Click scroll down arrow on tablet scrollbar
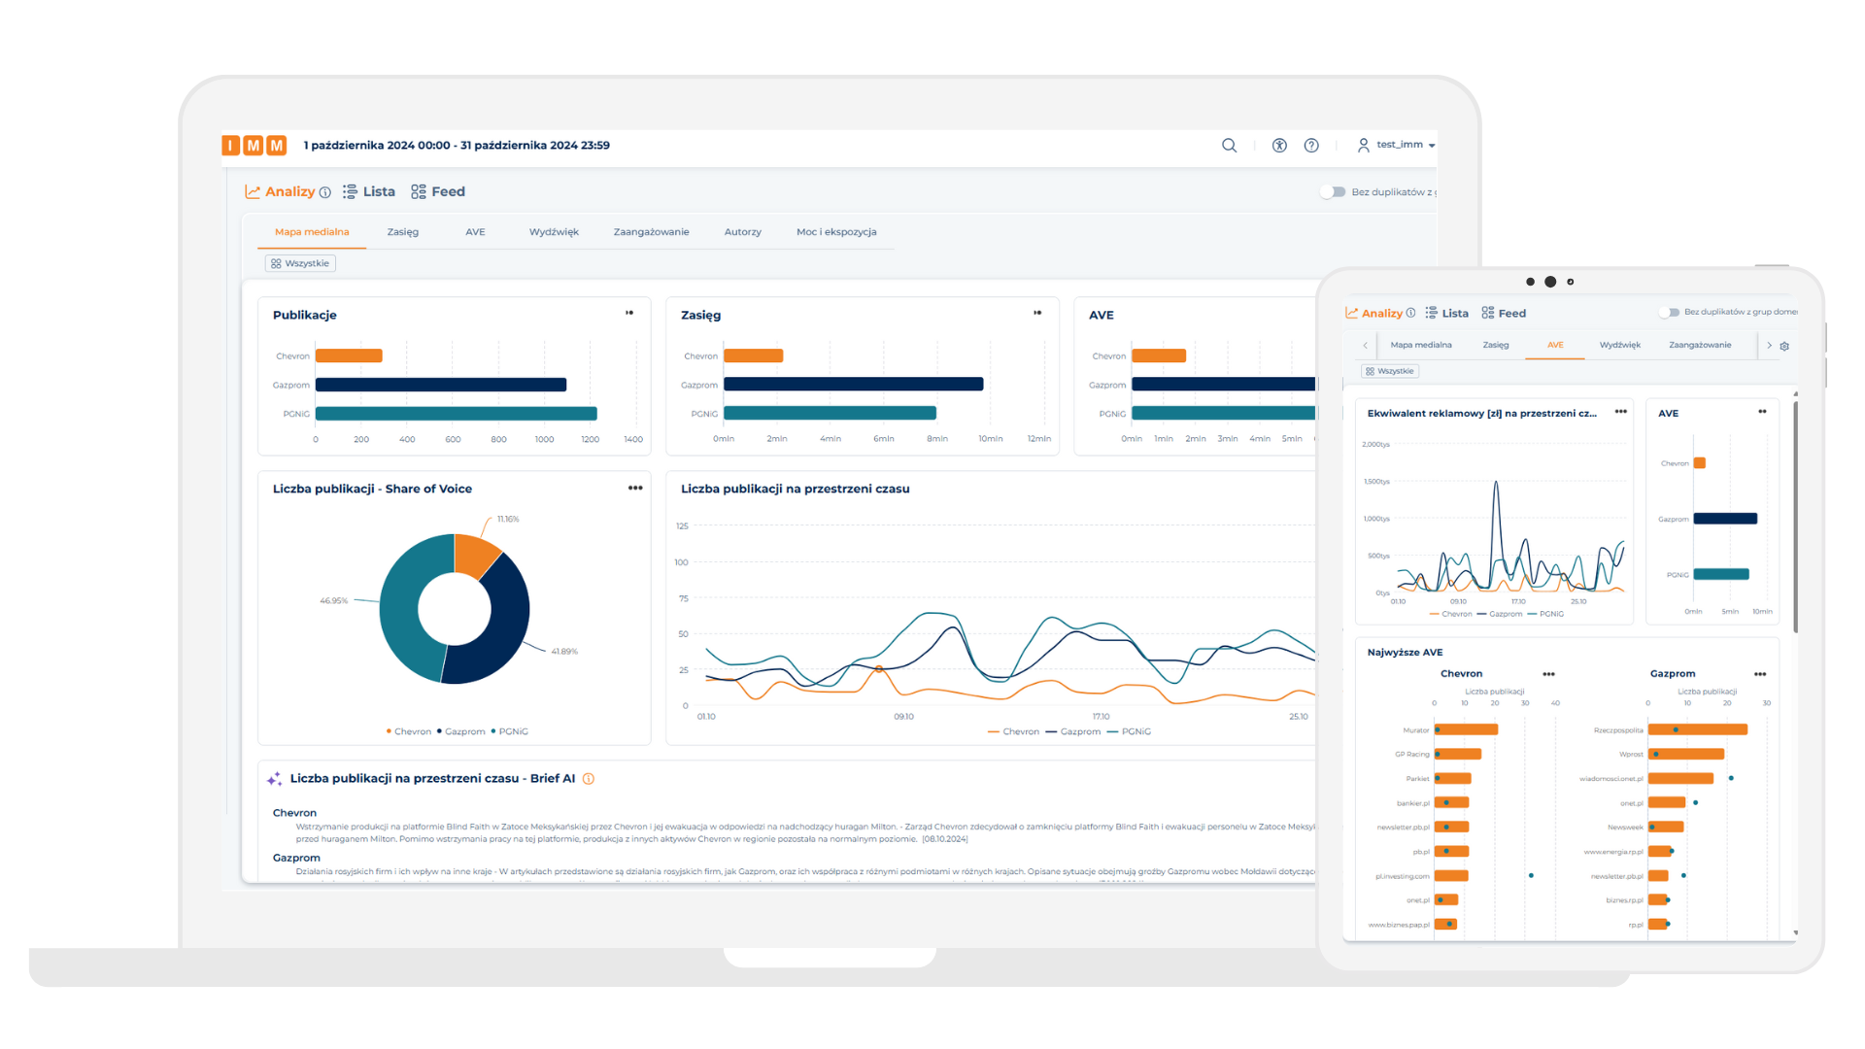 click(x=1795, y=932)
